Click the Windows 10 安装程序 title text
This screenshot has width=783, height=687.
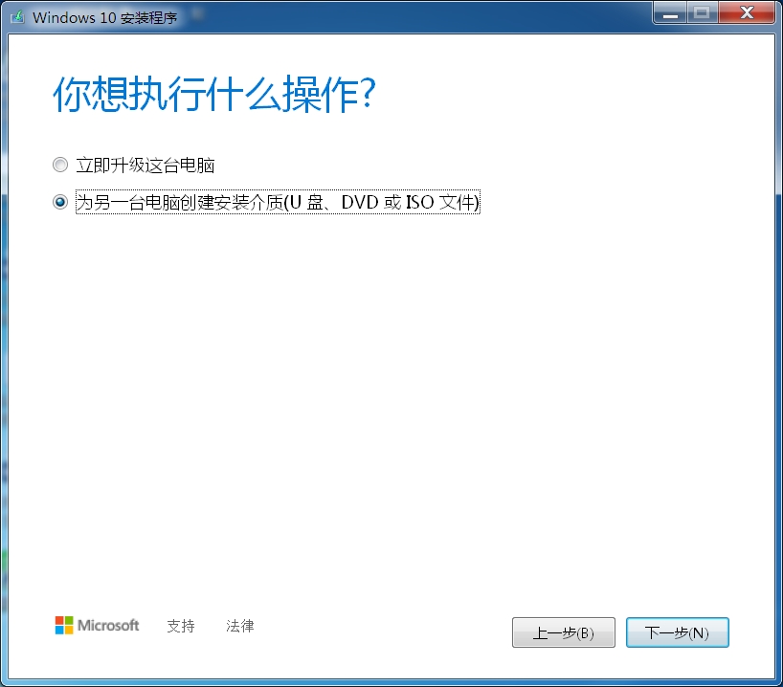(x=105, y=17)
